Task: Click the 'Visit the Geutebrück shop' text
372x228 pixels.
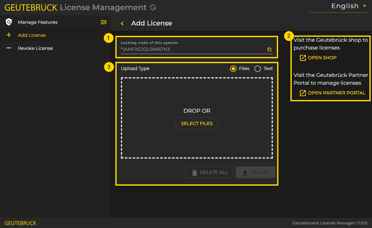Action: click(x=331, y=44)
